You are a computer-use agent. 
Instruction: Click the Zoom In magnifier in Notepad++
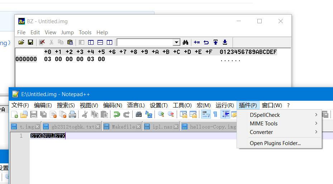(161, 115)
